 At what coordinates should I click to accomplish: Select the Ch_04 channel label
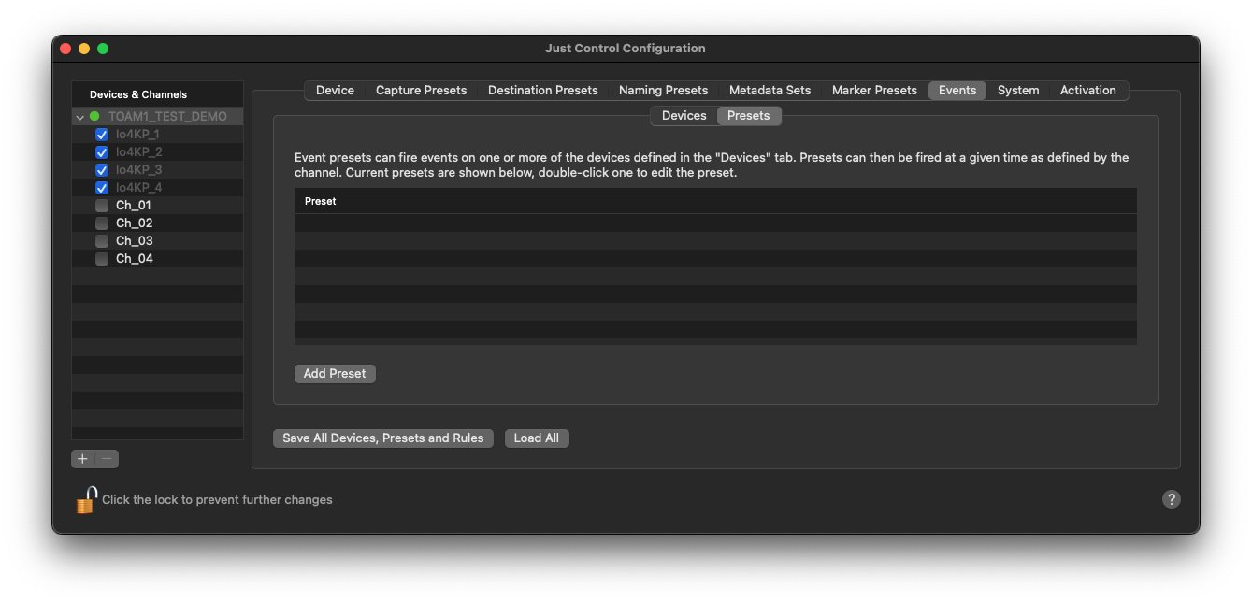point(134,259)
